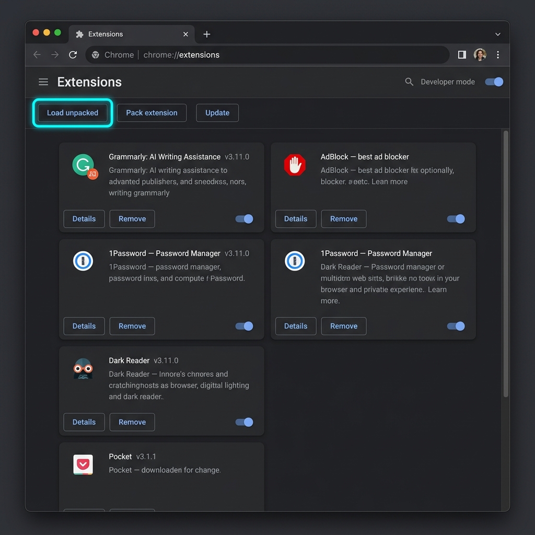Click the page reload icon
The height and width of the screenshot is (535, 535).
pos(73,54)
